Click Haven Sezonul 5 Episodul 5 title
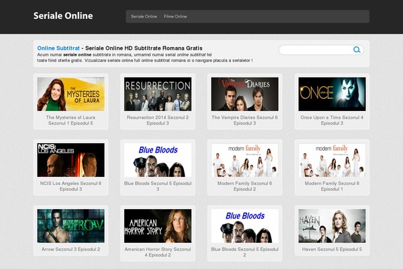 coord(332,249)
